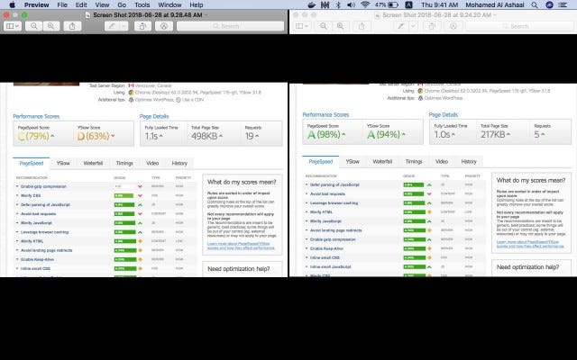Open Notification Center icon in menu bar
This screenshot has width=577, height=360.
pos(563,4)
